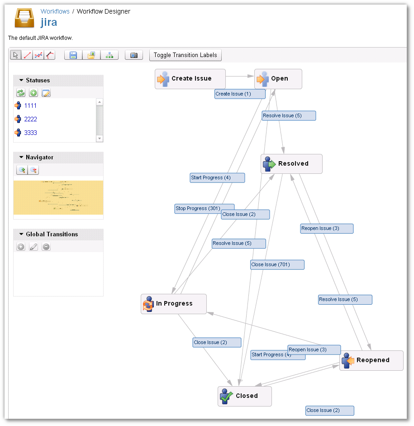This screenshot has height=426, width=414.
Task: Click the Statuses list scroll down arrow
Action: [x=100, y=139]
